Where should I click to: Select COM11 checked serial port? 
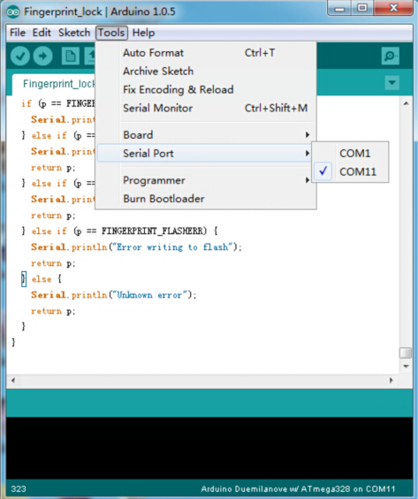click(350, 172)
